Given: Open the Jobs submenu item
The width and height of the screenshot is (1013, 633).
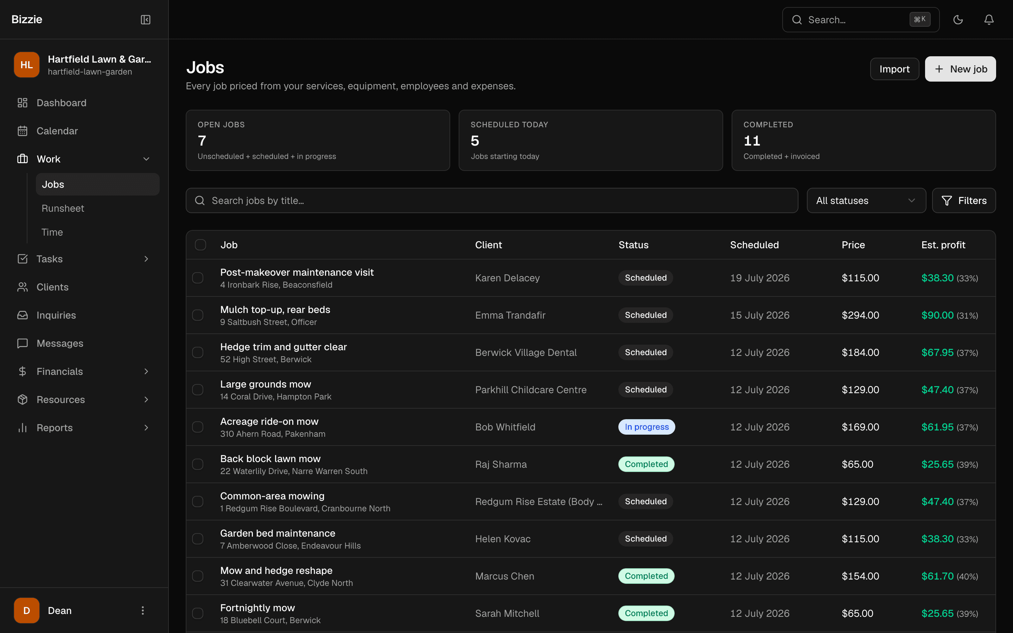Looking at the screenshot, I should (97, 184).
